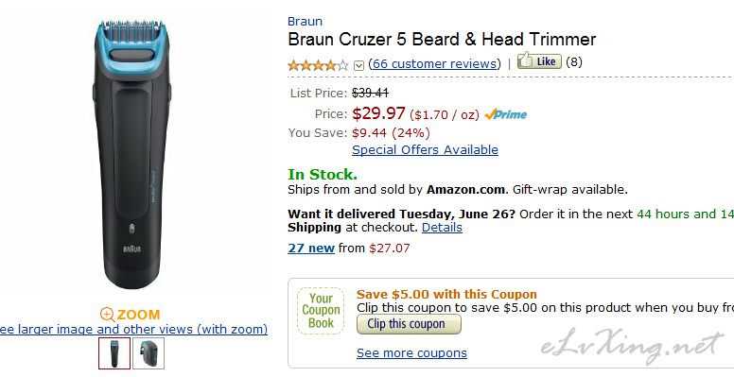This screenshot has width=734, height=377.
Task: Open the ratings breakdown dropdown arrow
Action: 358,65
